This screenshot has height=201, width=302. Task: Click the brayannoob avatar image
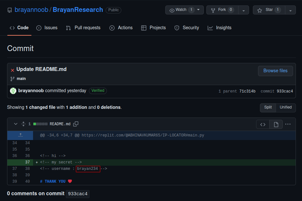[x=13, y=91]
